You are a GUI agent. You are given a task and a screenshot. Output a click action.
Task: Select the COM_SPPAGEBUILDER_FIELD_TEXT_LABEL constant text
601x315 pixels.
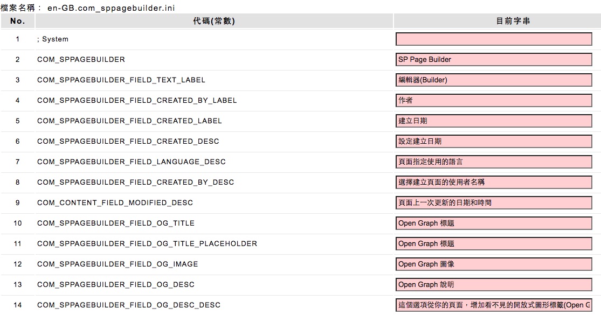(121, 80)
